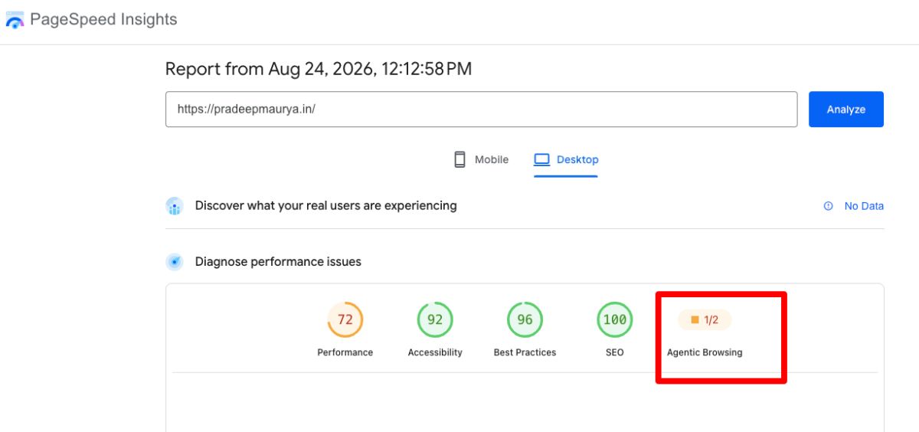Click the PageSpeed Insights logo icon
This screenshot has width=919, height=432.
coord(15,20)
